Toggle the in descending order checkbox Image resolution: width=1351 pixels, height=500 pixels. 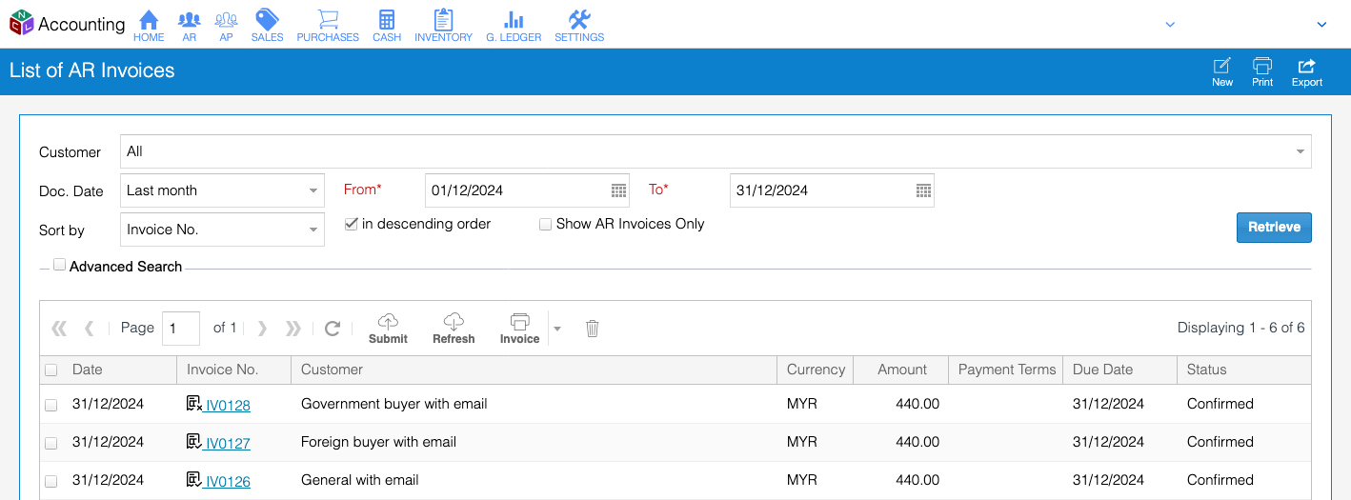[x=352, y=224]
